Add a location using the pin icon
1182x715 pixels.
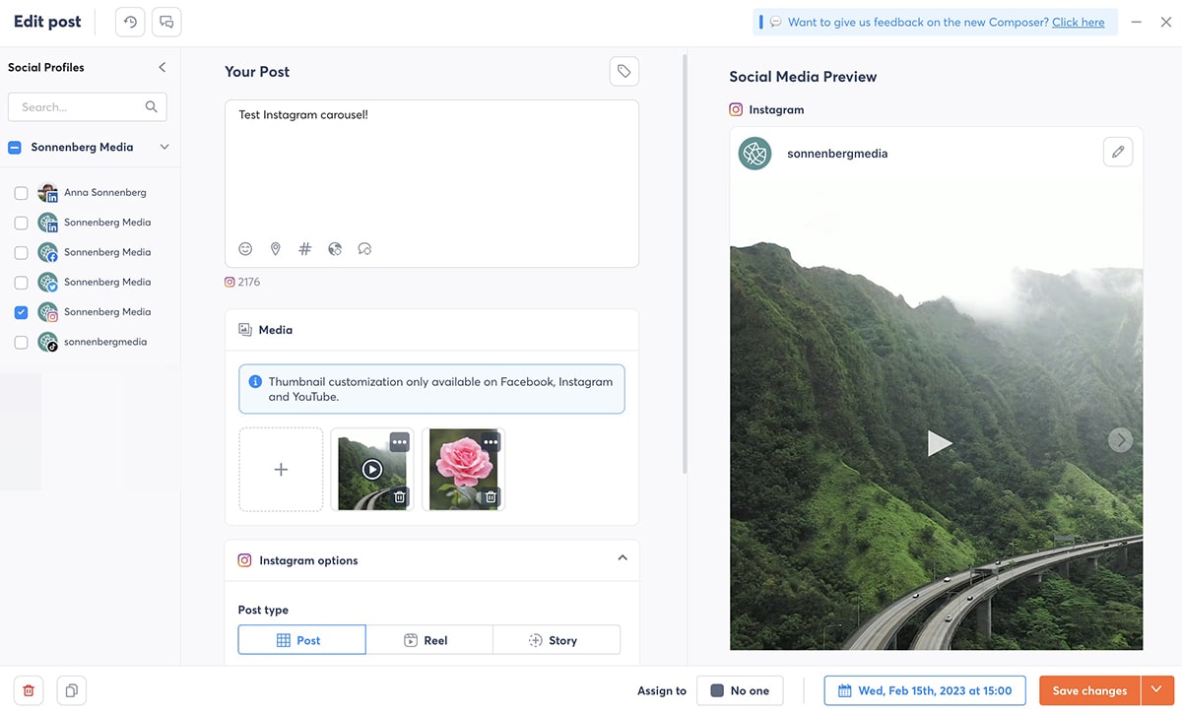click(275, 248)
